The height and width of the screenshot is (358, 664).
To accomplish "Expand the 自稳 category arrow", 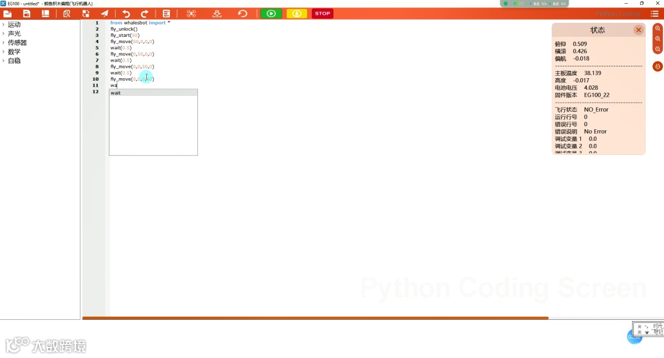I will pyautogui.click(x=4, y=60).
